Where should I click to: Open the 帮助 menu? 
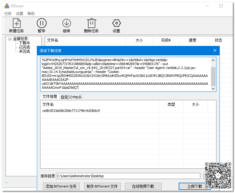point(31,14)
